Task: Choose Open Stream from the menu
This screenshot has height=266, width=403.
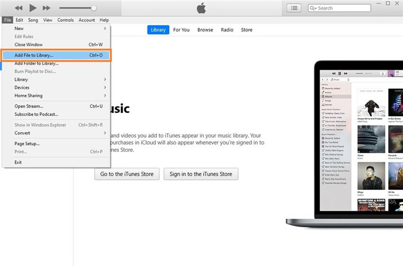Action: point(56,106)
